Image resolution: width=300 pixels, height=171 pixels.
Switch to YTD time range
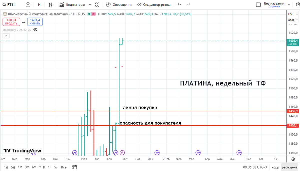(42, 167)
